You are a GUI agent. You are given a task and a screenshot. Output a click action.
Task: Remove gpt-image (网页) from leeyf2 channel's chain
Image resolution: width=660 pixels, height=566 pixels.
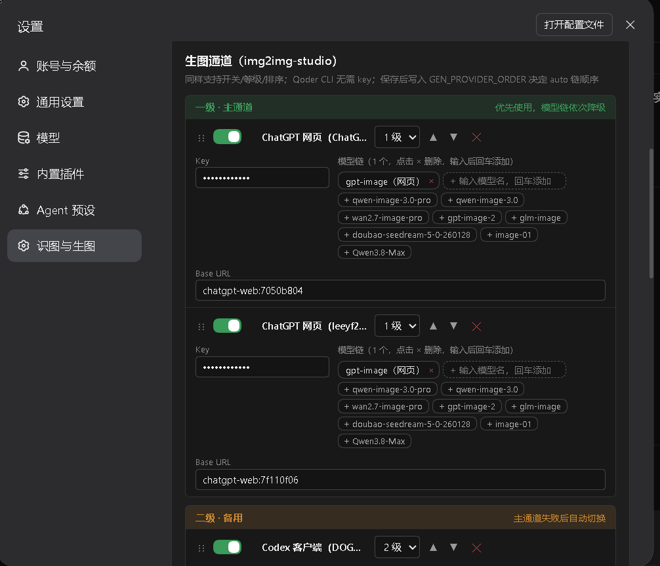click(431, 370)
